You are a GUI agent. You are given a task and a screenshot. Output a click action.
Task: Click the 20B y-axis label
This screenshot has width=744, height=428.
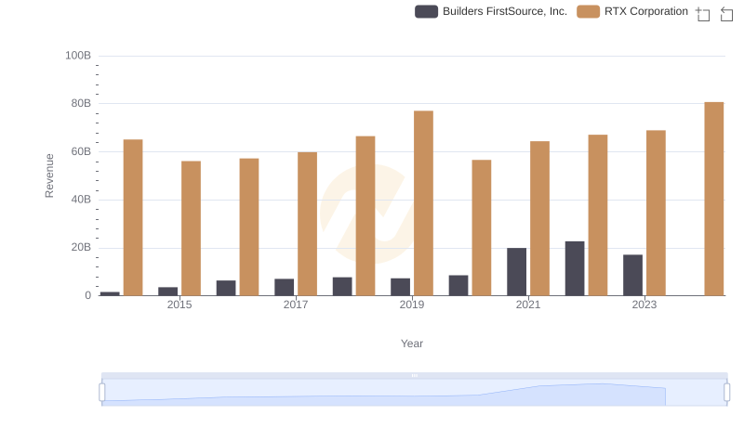(x=81, y=247)
